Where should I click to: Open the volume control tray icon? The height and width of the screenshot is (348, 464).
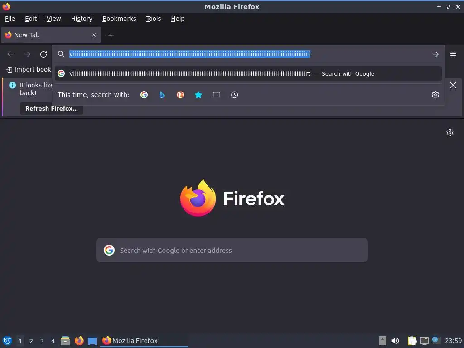coord(395,341)
